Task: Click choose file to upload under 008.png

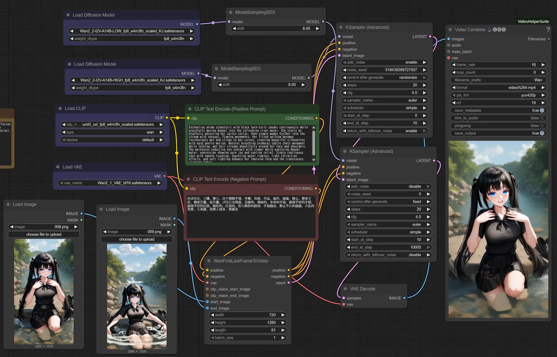Action: tap(44, 234)
